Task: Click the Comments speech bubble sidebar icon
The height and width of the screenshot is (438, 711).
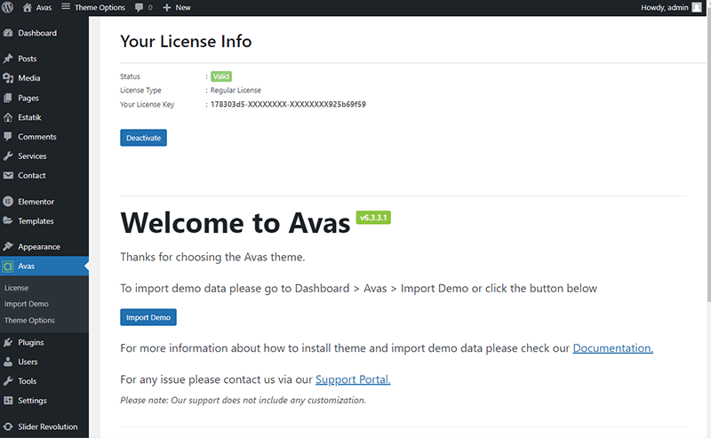Action: point(8,137)
